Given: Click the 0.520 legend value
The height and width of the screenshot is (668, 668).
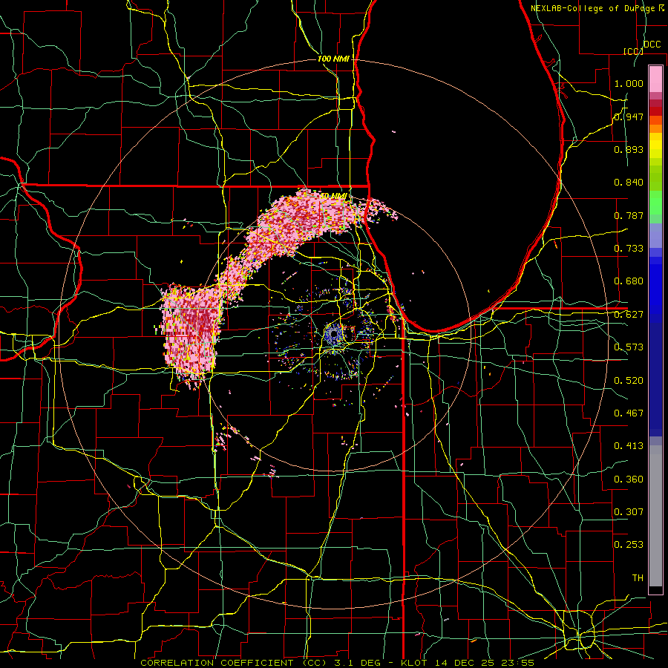Looking at the screenshot, I should [x=629, y=381].
